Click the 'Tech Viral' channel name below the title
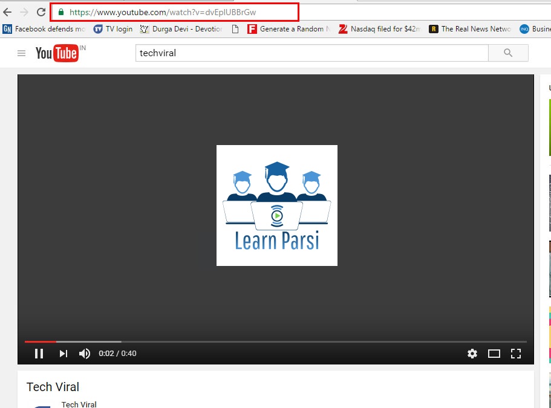 (x=79, y=404)
